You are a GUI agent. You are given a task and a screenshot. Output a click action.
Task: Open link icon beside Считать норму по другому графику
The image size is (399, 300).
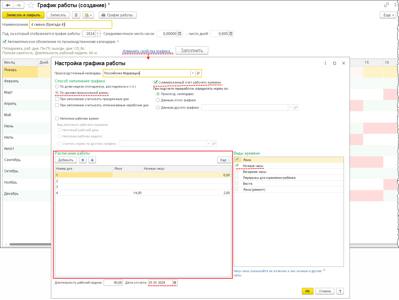tap(214, 144)
